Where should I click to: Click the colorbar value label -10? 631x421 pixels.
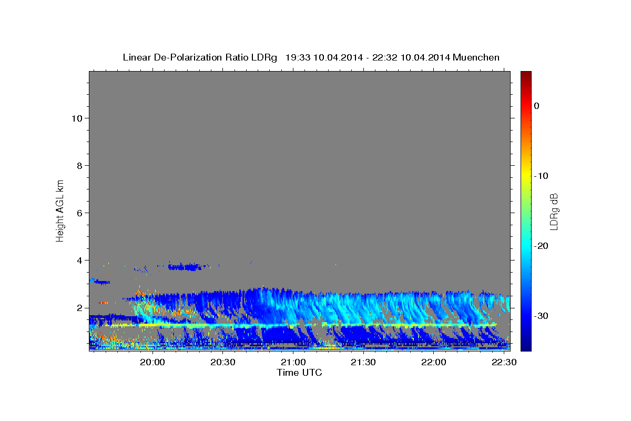pyautogui.click(x=541, y=176)
